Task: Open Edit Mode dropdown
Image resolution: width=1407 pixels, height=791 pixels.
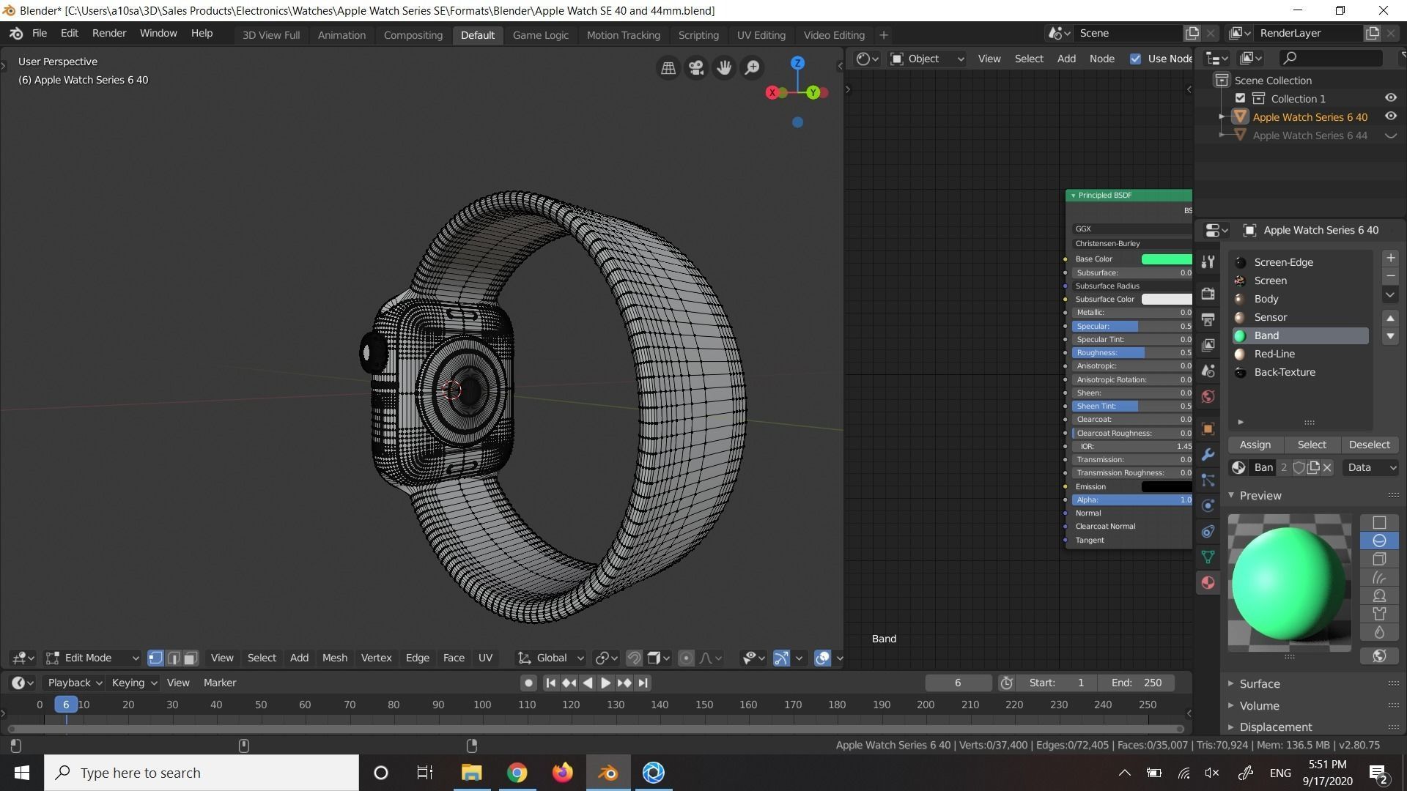Action: 92,658
